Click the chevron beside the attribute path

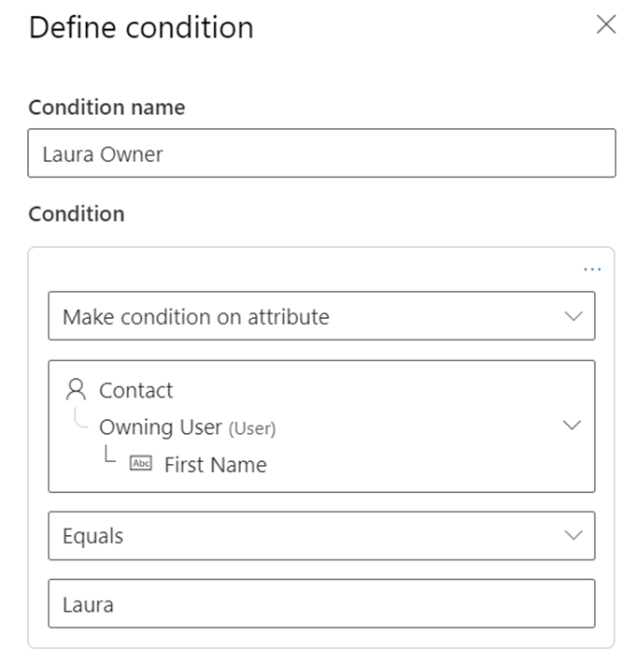pos(574,426)
